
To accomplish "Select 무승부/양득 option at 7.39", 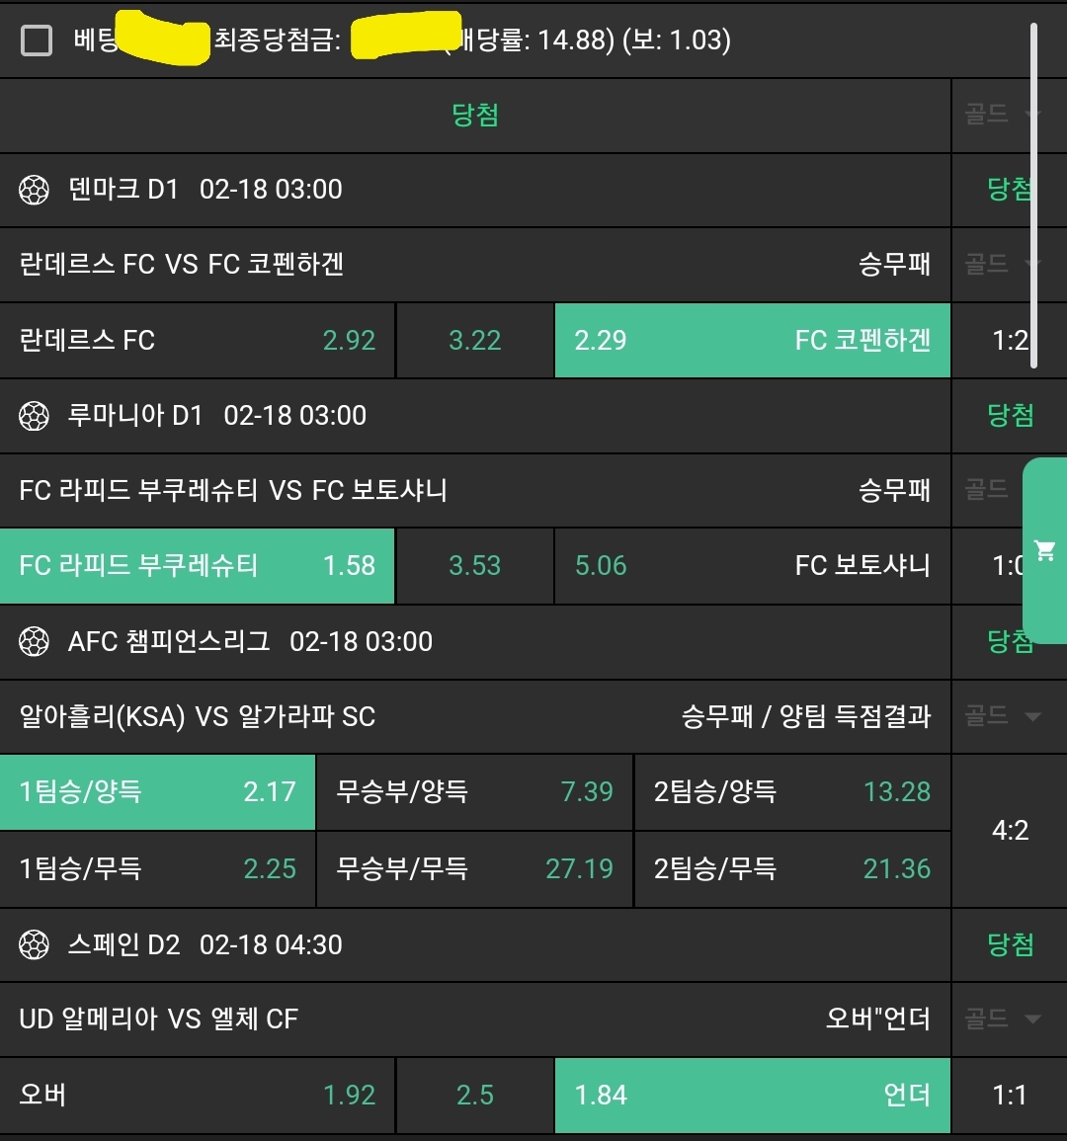I will (x=474, y=791).
